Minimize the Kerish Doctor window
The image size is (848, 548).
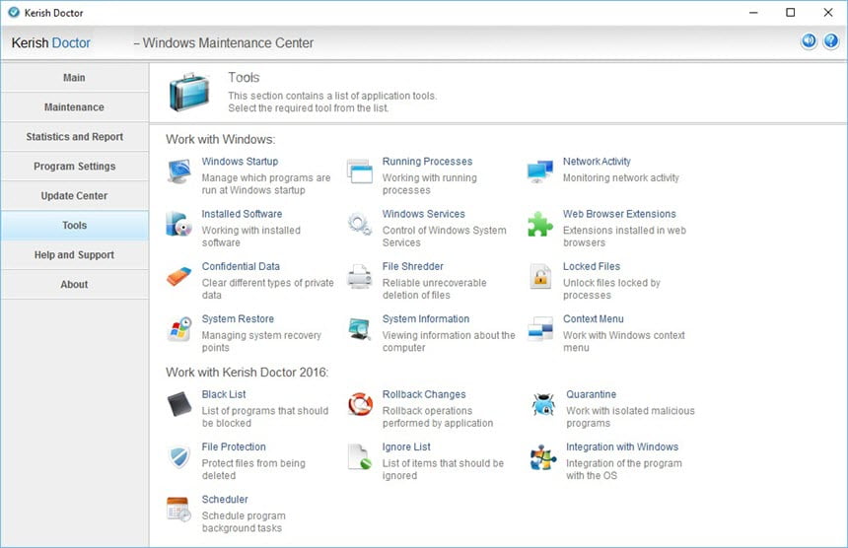[752, 13]
